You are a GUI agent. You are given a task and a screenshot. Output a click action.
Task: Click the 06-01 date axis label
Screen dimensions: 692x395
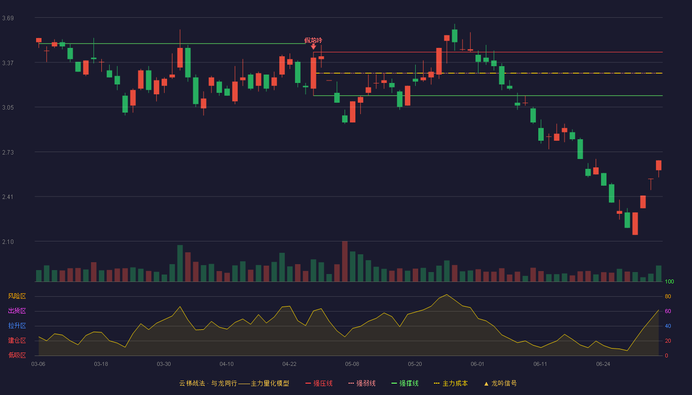click(477, 364)
